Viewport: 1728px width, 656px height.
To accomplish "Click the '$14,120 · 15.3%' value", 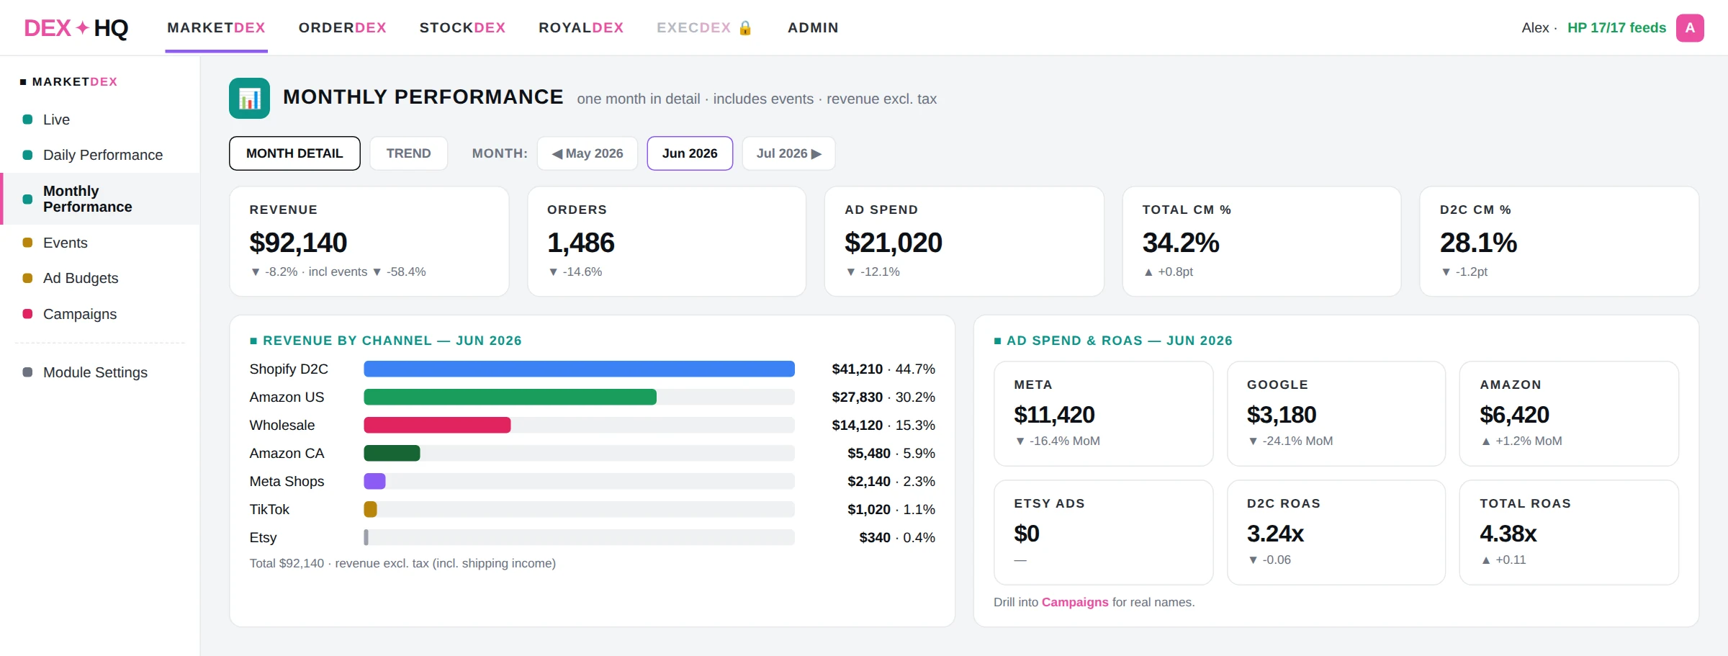I will point(883,425).
